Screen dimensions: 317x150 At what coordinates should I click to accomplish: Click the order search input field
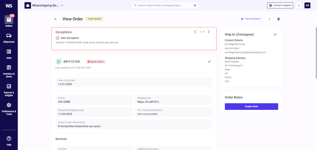point(163,6)
